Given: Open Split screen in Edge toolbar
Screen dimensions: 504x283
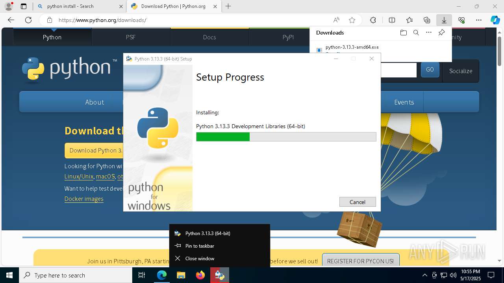Looking at the screenshot, I should tap(392, 20).
